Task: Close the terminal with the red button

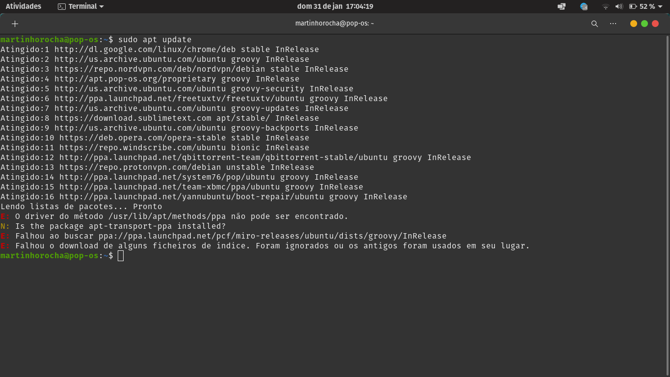Action: pos(655,24)
